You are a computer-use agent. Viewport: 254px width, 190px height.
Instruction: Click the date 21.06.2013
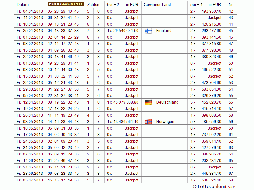point(33,167)
